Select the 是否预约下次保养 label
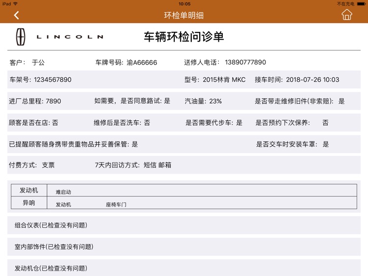The width and height of the screenshot is (368, 276). coord(283,123)
